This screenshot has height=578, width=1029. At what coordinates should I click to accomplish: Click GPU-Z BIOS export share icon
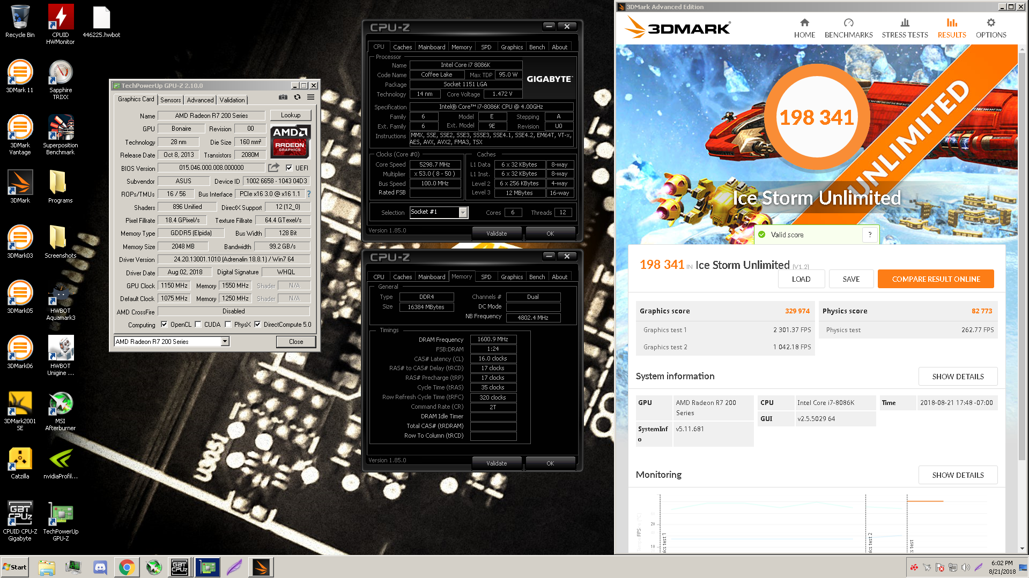273,168
